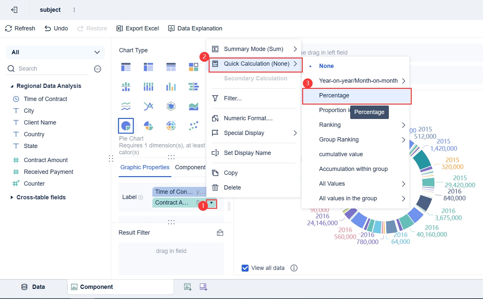
Task: Open the Label settings gear icon
Action: 141,197
